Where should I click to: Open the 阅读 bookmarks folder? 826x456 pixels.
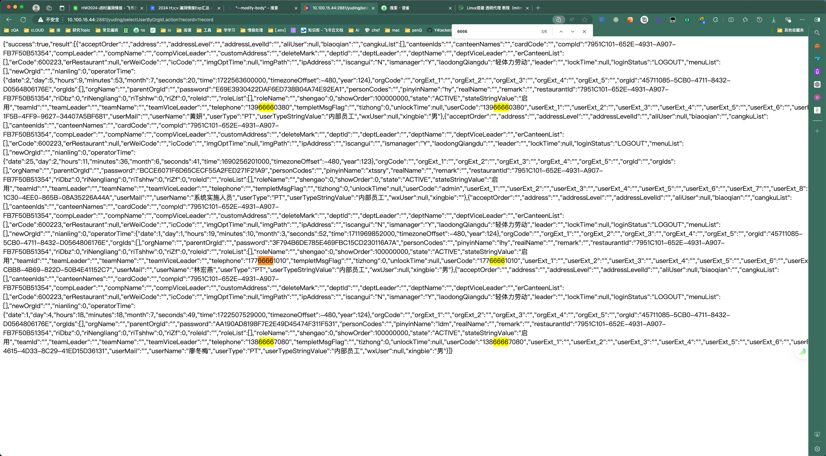[184, 30]
